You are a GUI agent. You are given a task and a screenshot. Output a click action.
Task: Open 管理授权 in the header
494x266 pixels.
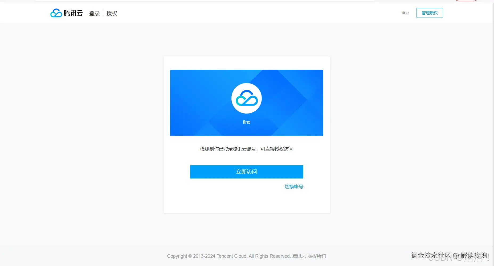430,13
